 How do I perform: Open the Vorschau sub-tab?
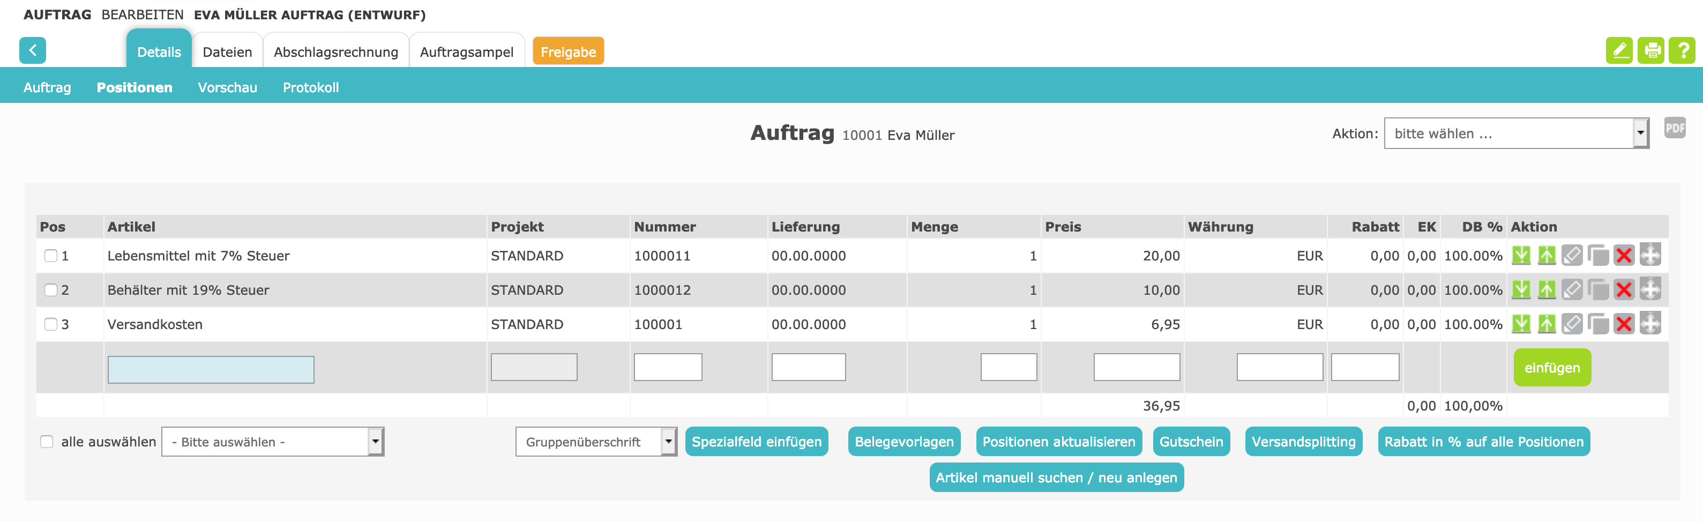227,87
